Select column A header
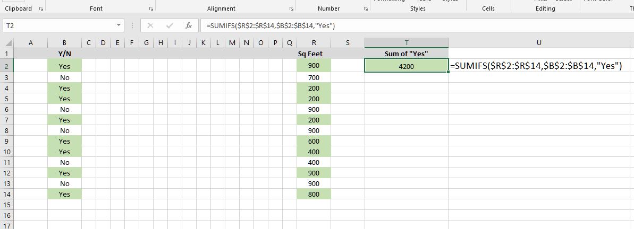Image resolution: width=634 pixels, height=229 pixels. [31, 43]
